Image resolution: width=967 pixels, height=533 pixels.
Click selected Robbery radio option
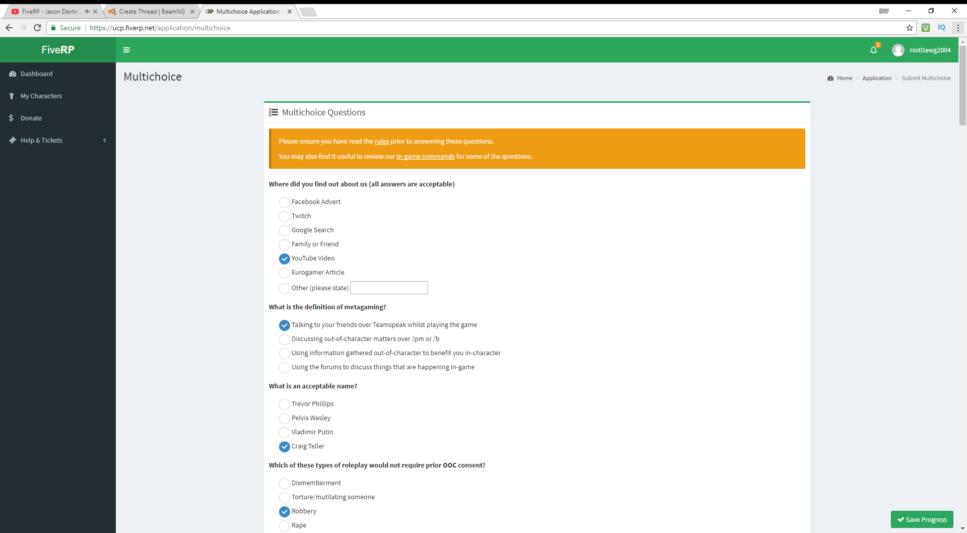tap(285, 512)
